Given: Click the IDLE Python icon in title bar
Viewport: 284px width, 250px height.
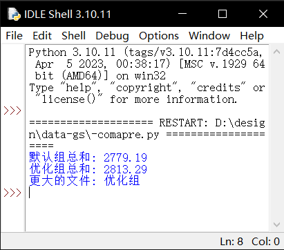Looking at the screenshot, I should pyautogui.click(x=14, y=15).
